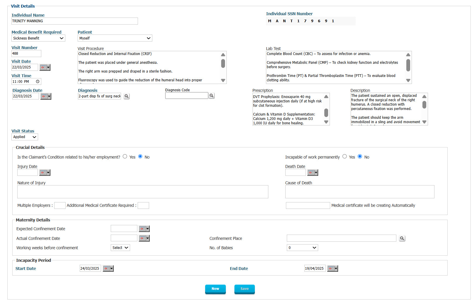This screenshot has height=301, width=474.
Task: Click the Visit Date text field
Action: tap(25, 67)
